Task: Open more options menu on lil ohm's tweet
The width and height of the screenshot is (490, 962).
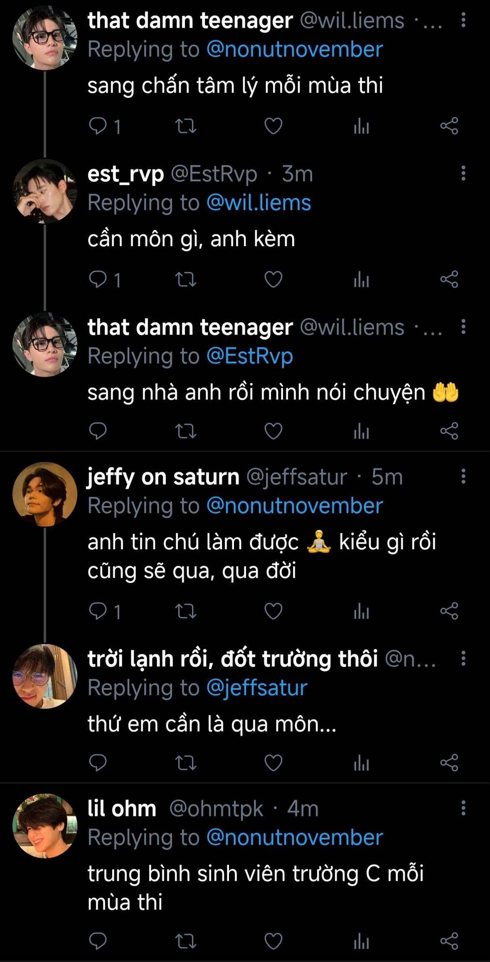Action: coord(463,808)
